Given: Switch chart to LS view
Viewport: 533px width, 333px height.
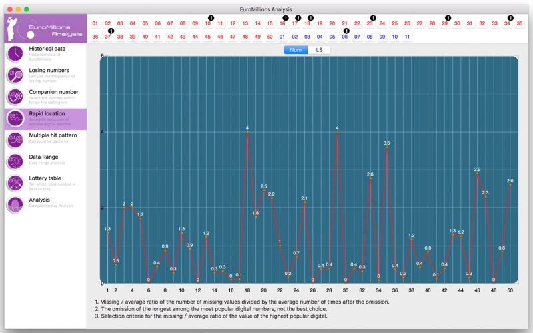Looking at the screenshot, I should (x=319, y=50).
